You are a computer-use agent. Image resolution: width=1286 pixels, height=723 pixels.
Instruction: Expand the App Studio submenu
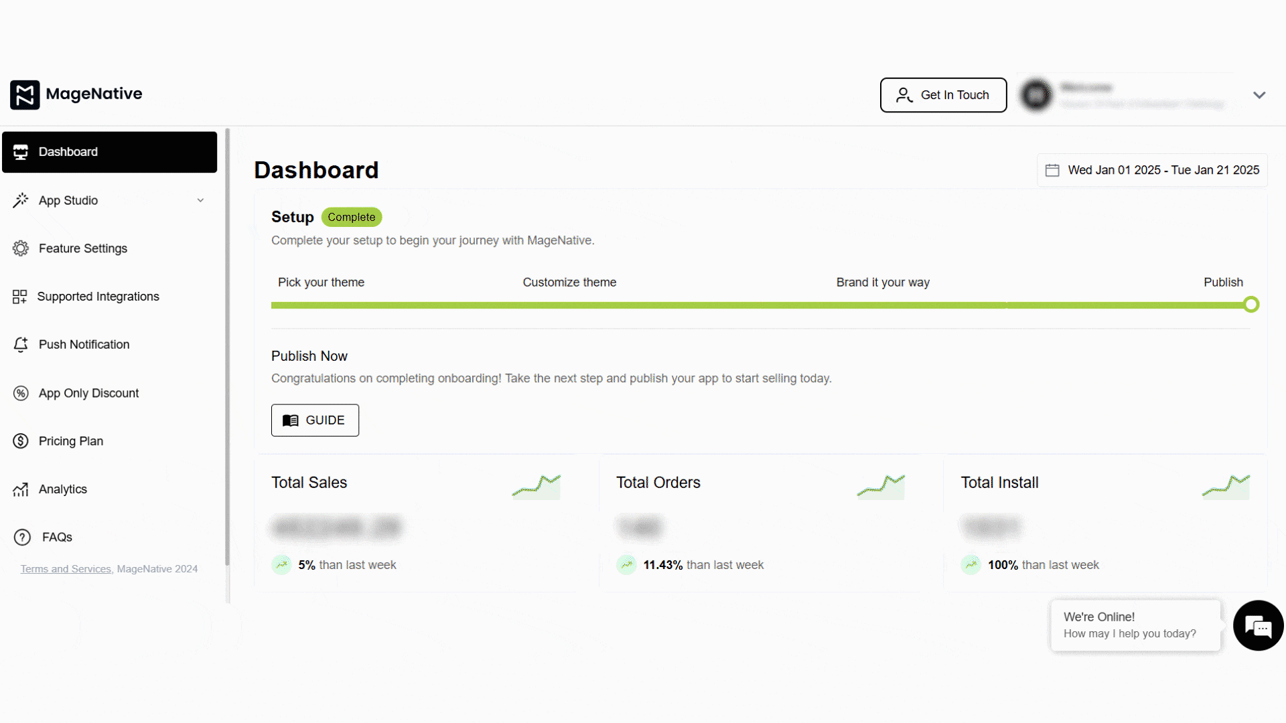click(x=201, y=200)
